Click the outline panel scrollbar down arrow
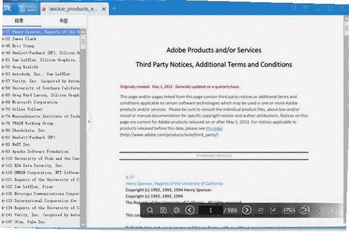Image resolution: width=349 pixels, height=232 pixels. click(83, 224)
